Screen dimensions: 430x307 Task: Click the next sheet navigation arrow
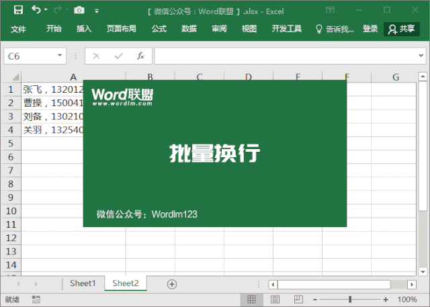36,284
